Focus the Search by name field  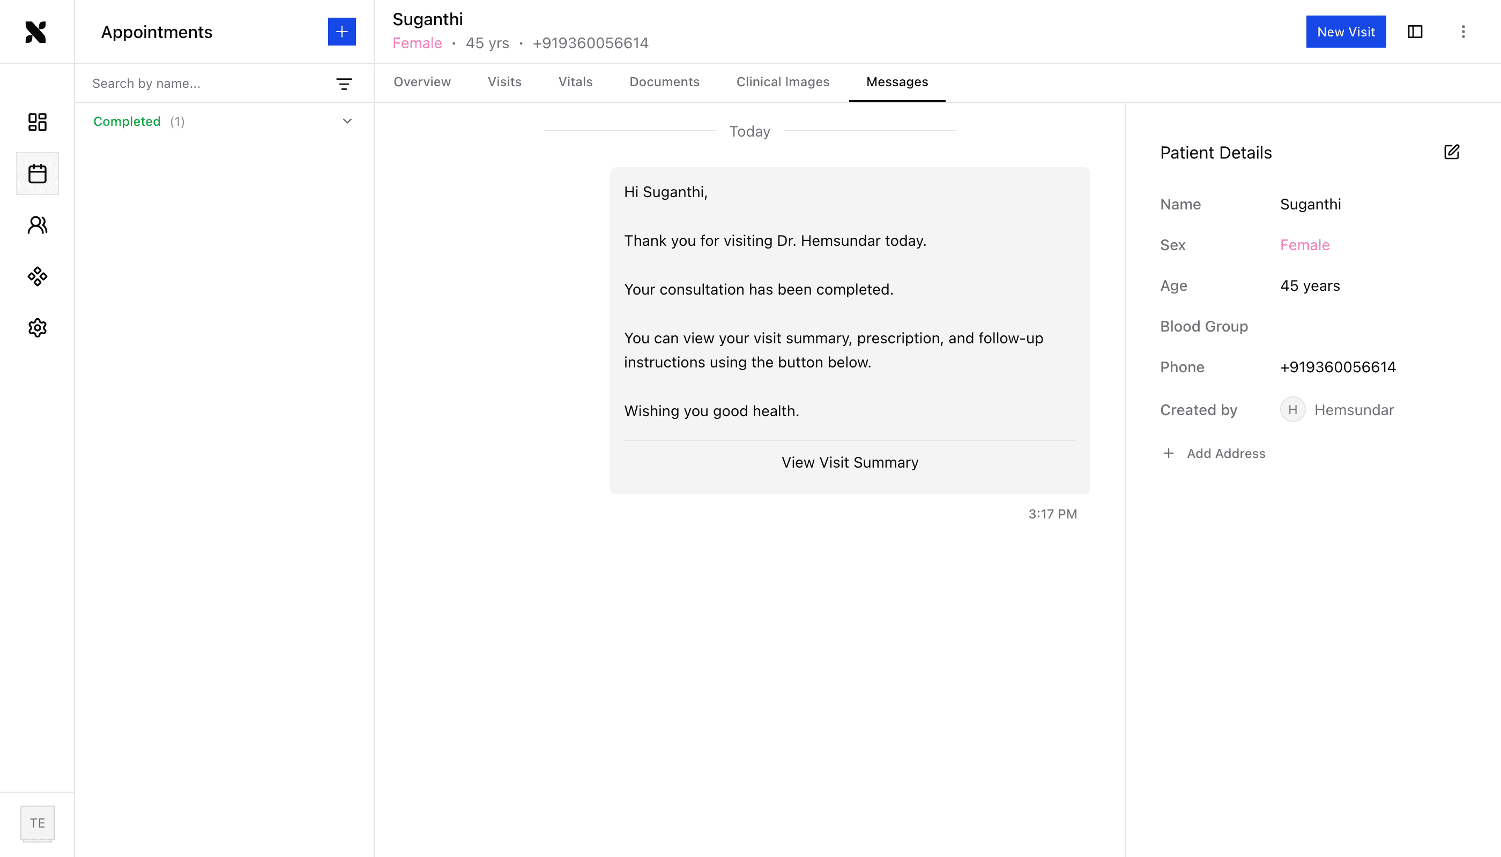click(206, 84)
